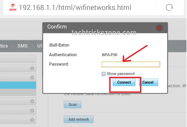
Task: Click the Add network button
Action: (79, 119)
